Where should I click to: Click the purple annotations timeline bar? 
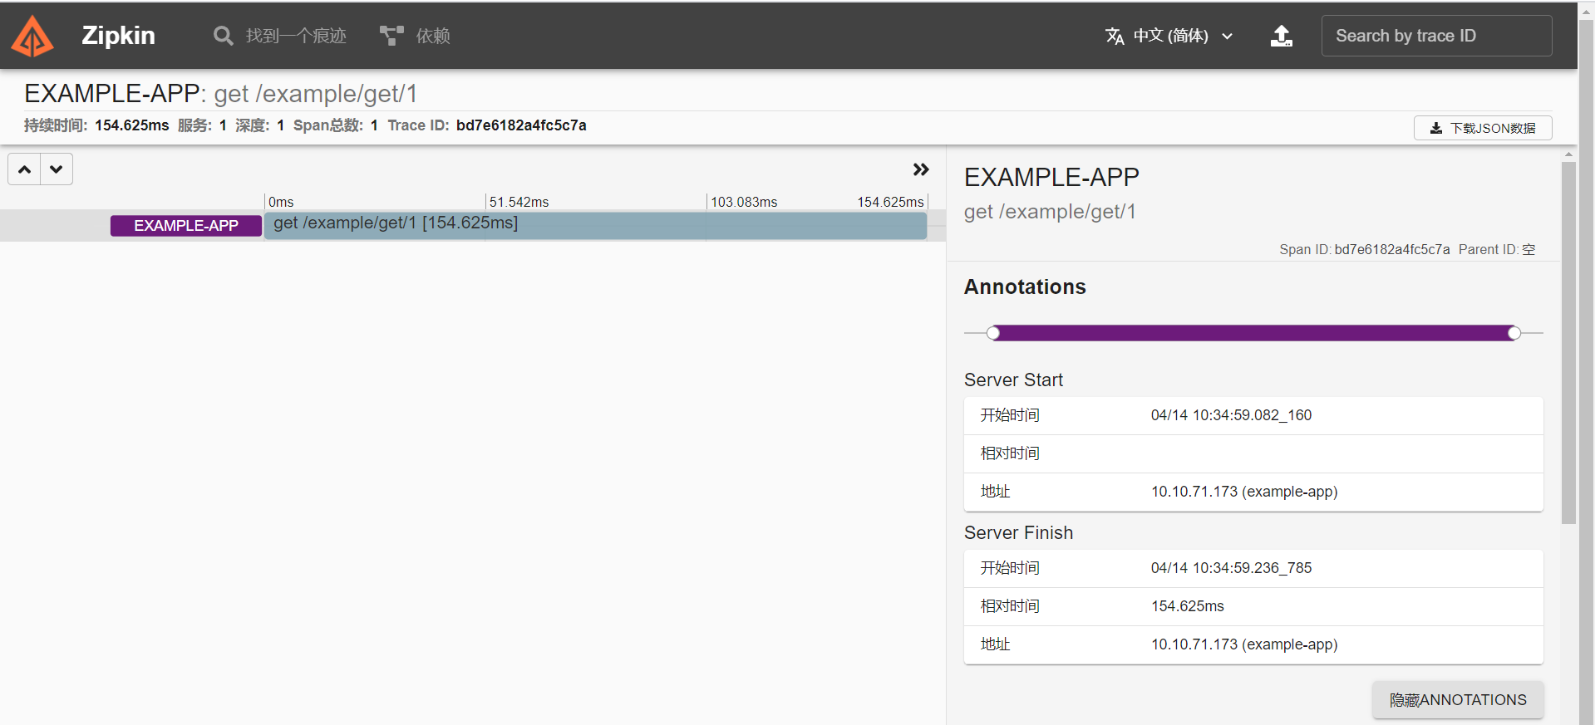pyautogui.click(x=1253, y=333)
